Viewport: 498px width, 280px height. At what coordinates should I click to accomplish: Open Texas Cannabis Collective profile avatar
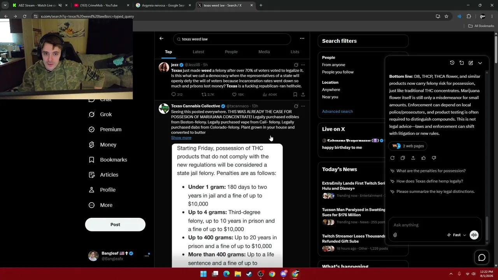point(164,108)
